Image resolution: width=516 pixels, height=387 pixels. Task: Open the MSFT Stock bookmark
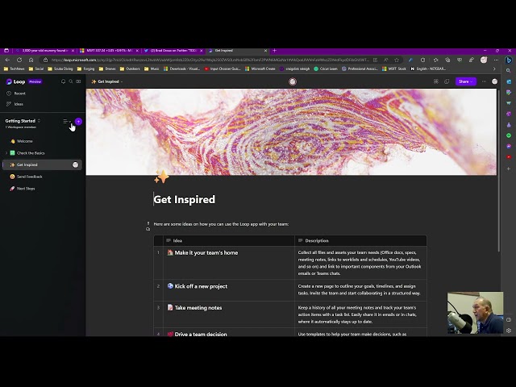[x=394, y=69]
